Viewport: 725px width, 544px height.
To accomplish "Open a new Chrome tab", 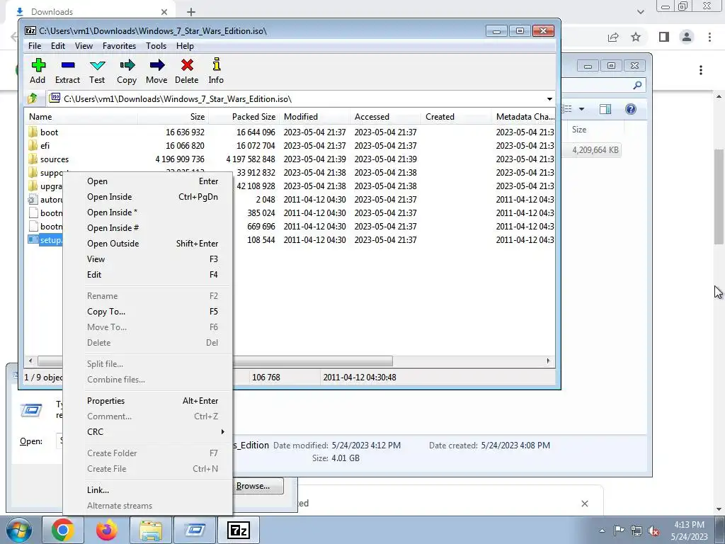I will 191,12.
